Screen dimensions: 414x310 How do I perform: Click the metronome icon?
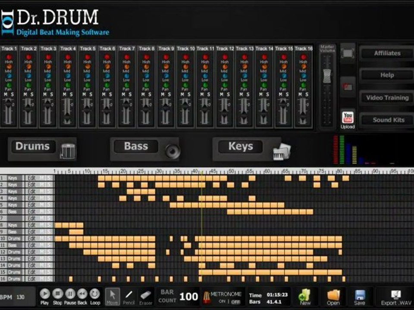206,298
